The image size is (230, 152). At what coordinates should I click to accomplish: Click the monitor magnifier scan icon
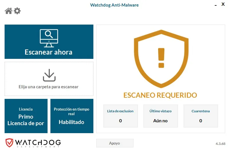pos(49,38)
